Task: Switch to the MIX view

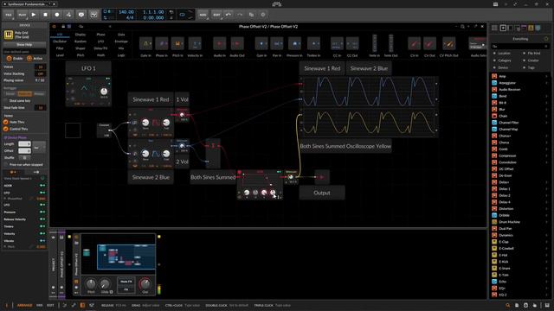Action: point(40,305)
